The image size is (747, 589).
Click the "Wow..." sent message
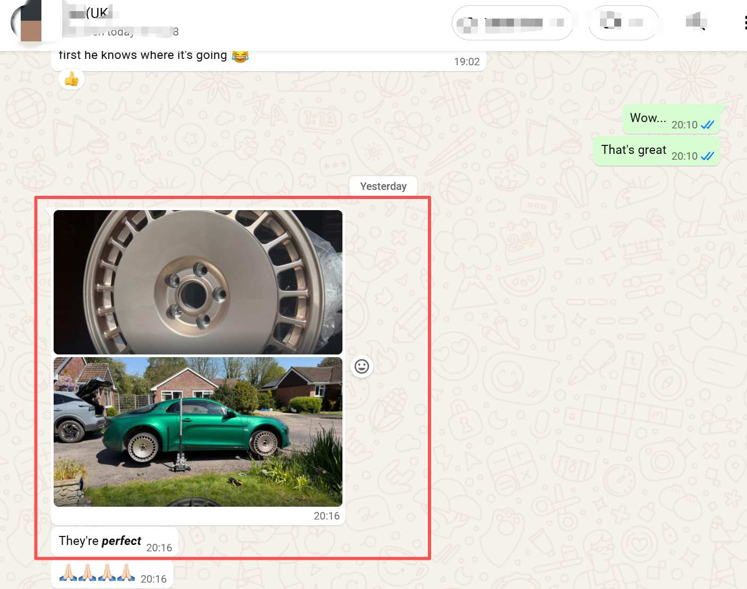[x=671, y=119]
